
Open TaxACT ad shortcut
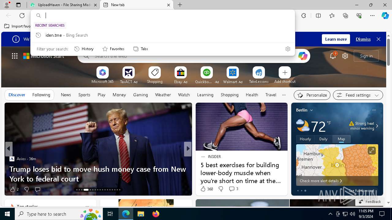(129, 75)
